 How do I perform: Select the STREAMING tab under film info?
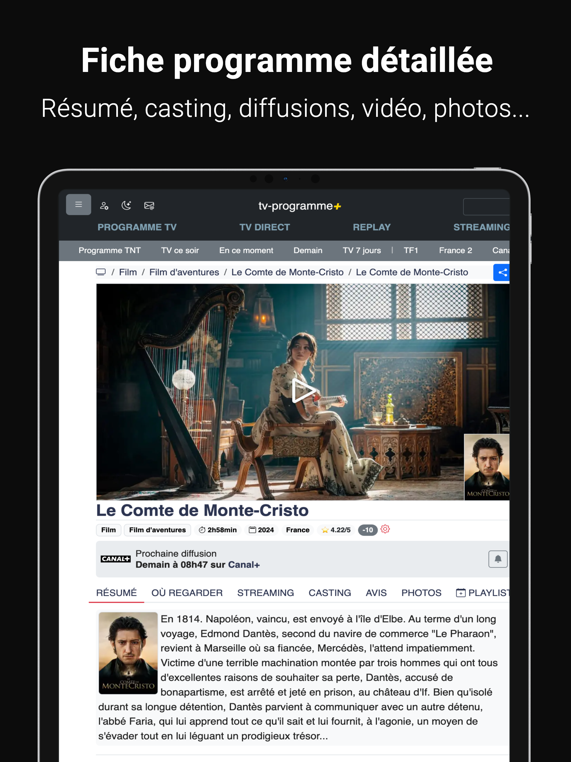click(265, 593)
